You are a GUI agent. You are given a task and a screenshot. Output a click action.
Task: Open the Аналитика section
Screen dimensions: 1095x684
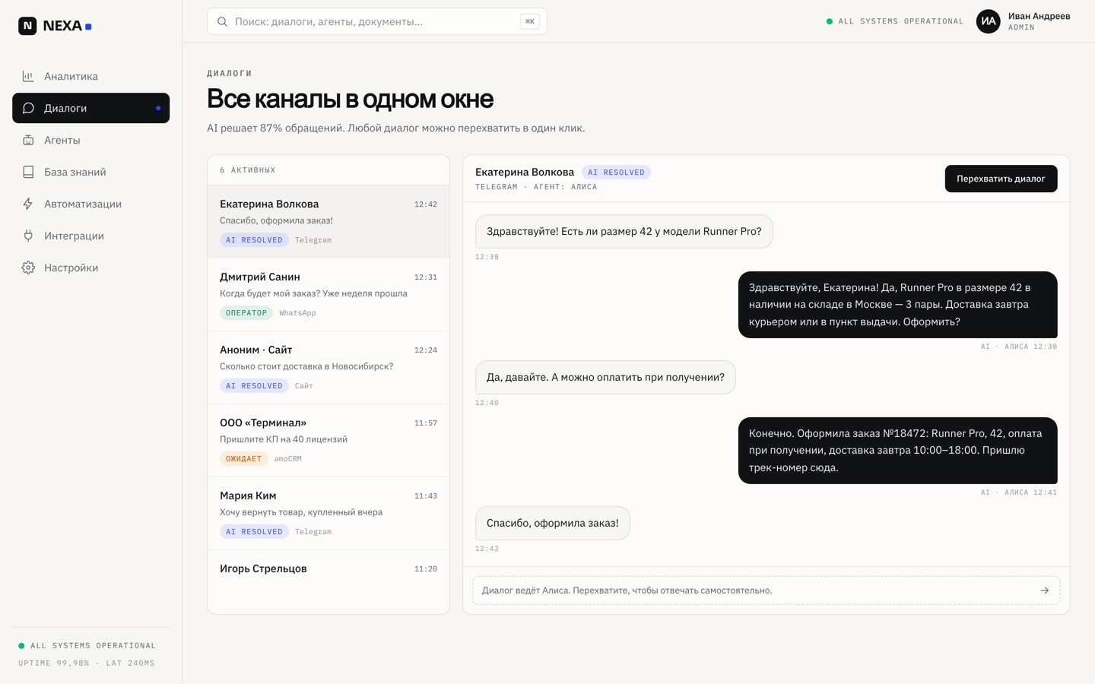coord(90,76)
